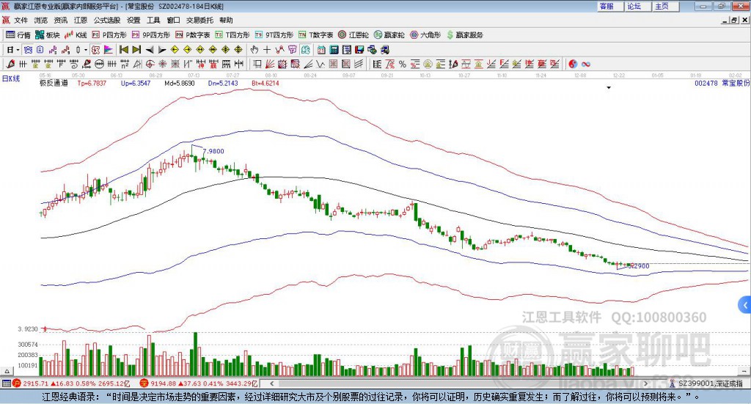Click the jump-to-last-bar icon
Screen dimensions: 751x404
(136, 50)
